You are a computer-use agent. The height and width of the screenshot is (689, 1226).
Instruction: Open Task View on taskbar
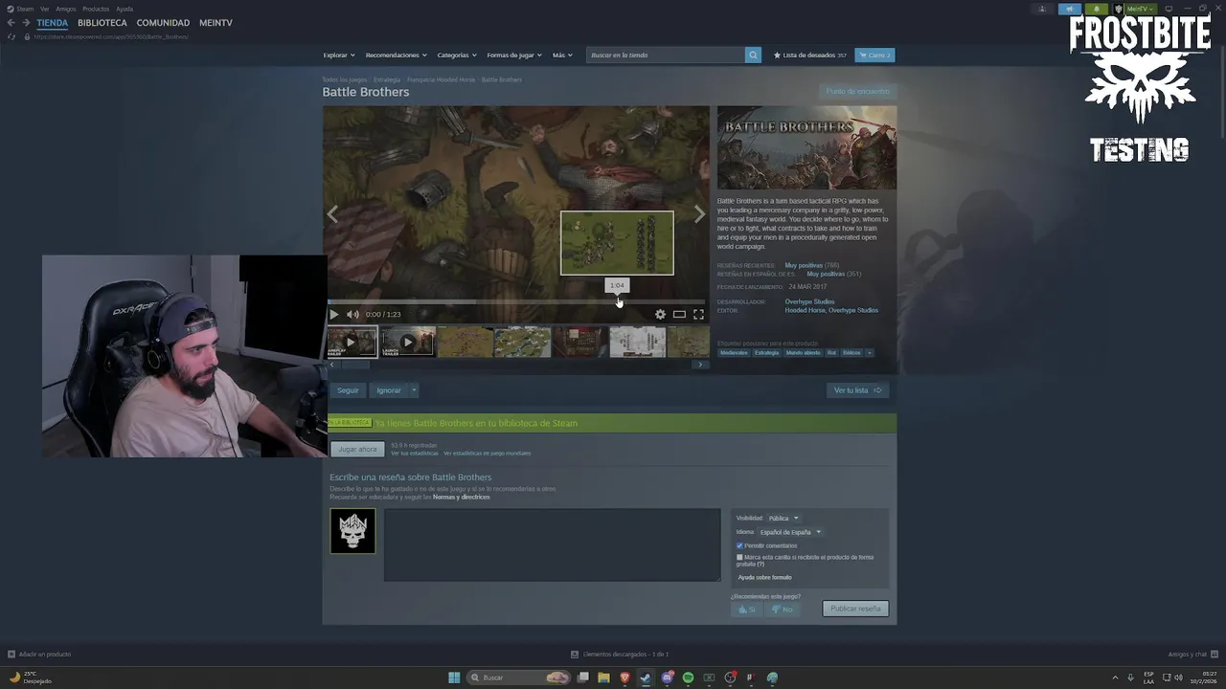point(582,678)
